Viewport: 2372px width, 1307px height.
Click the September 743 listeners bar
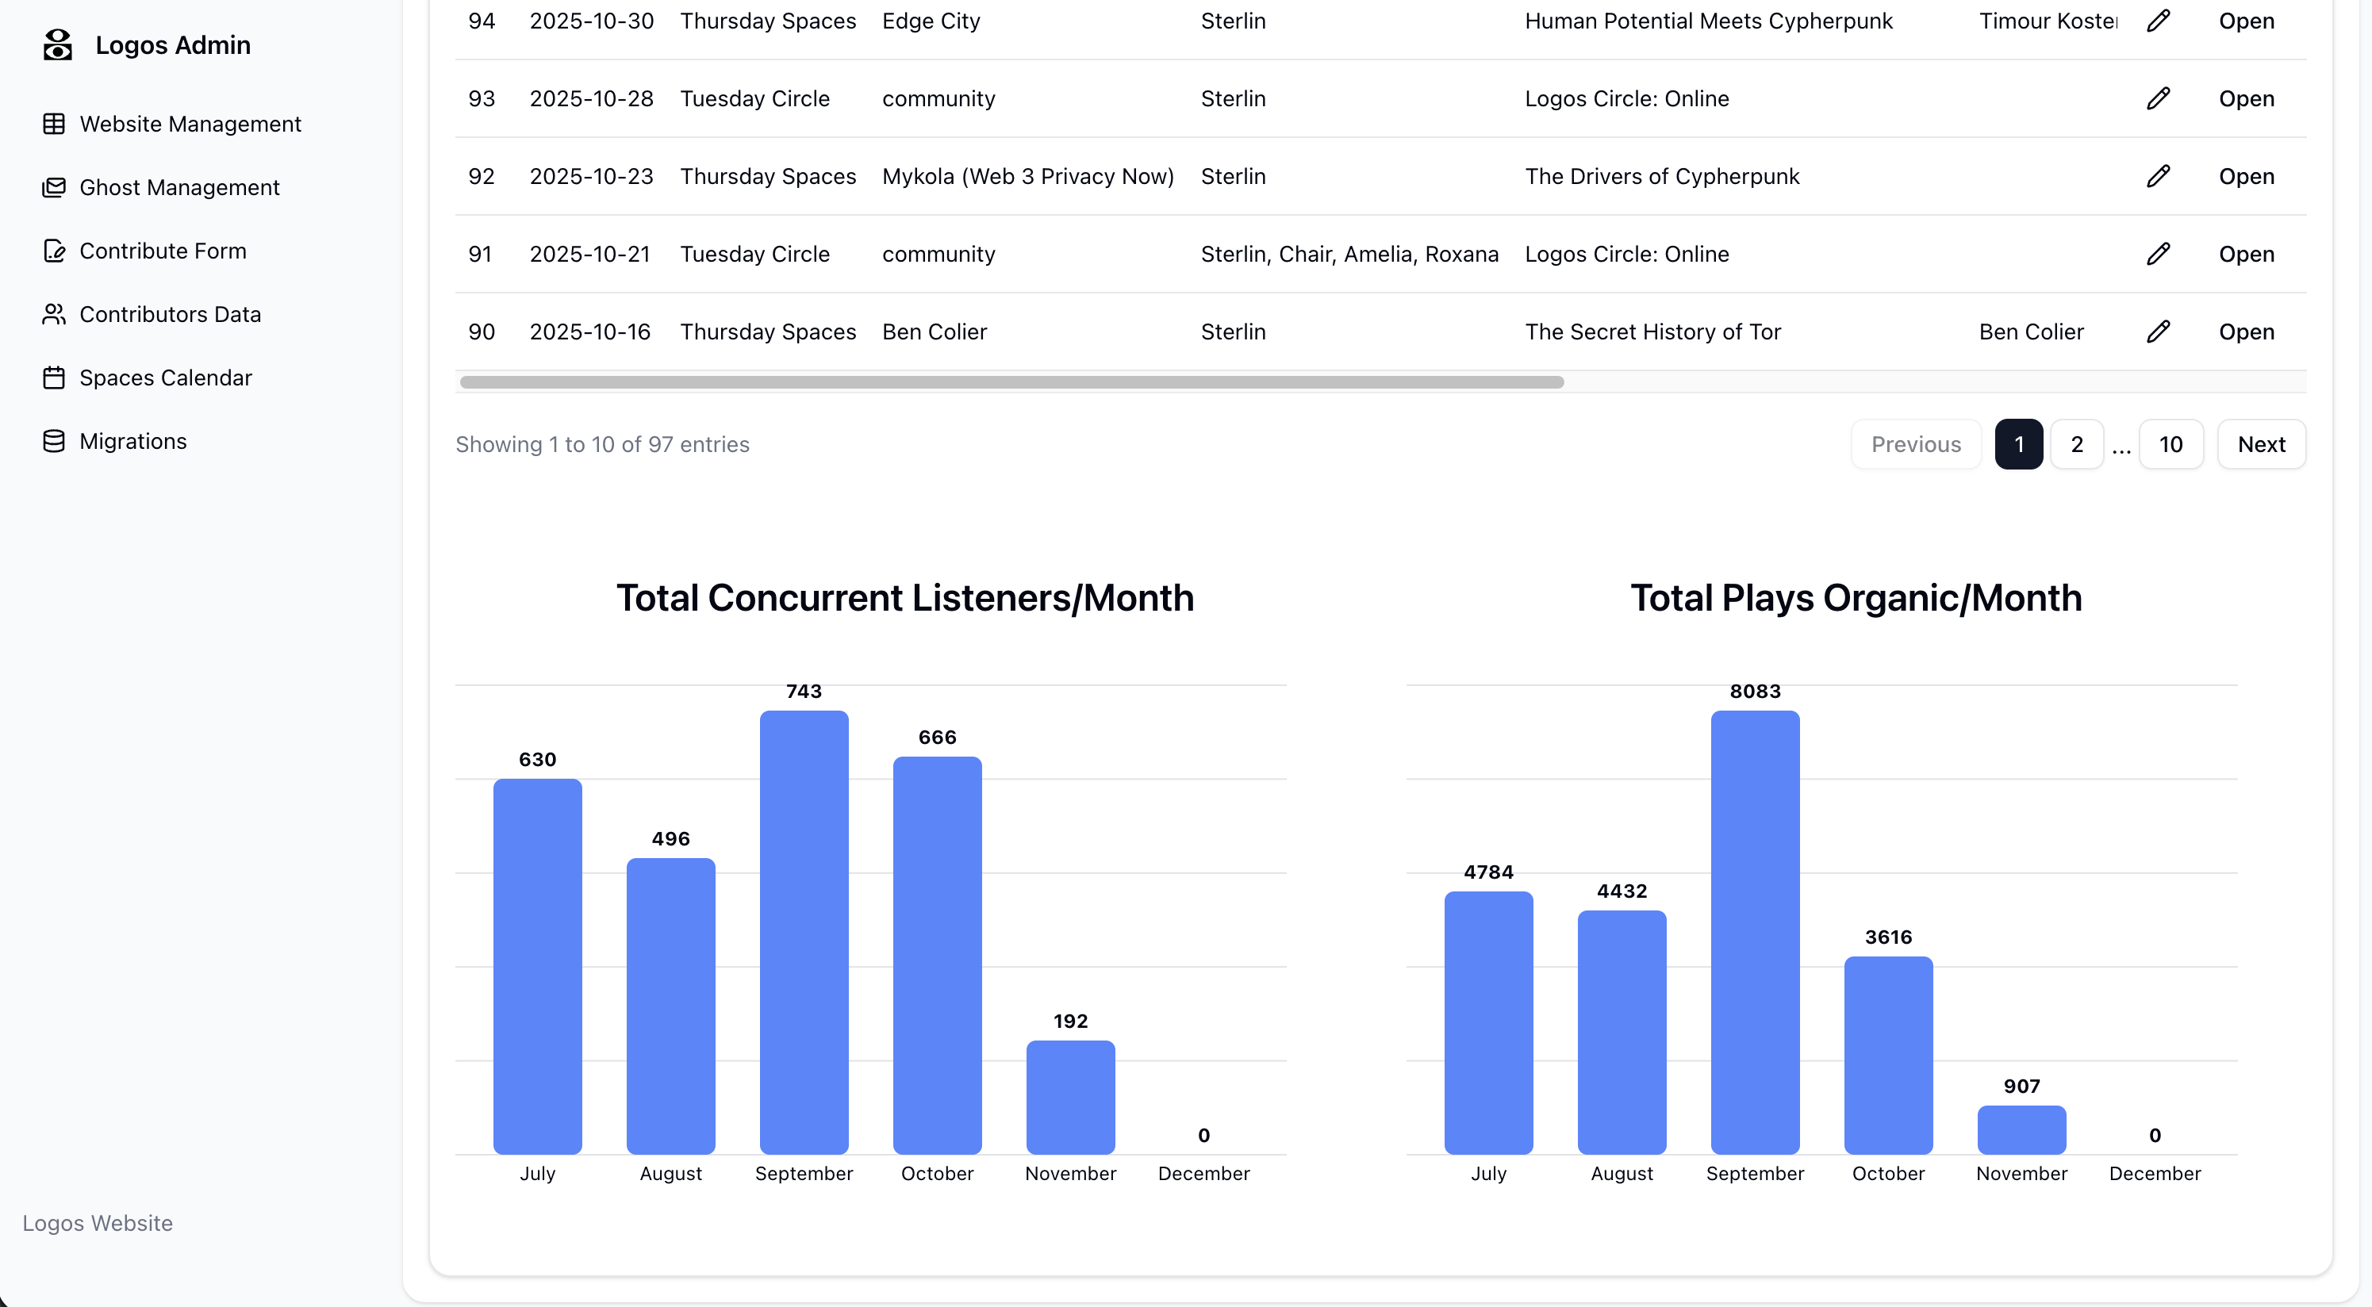803,929
